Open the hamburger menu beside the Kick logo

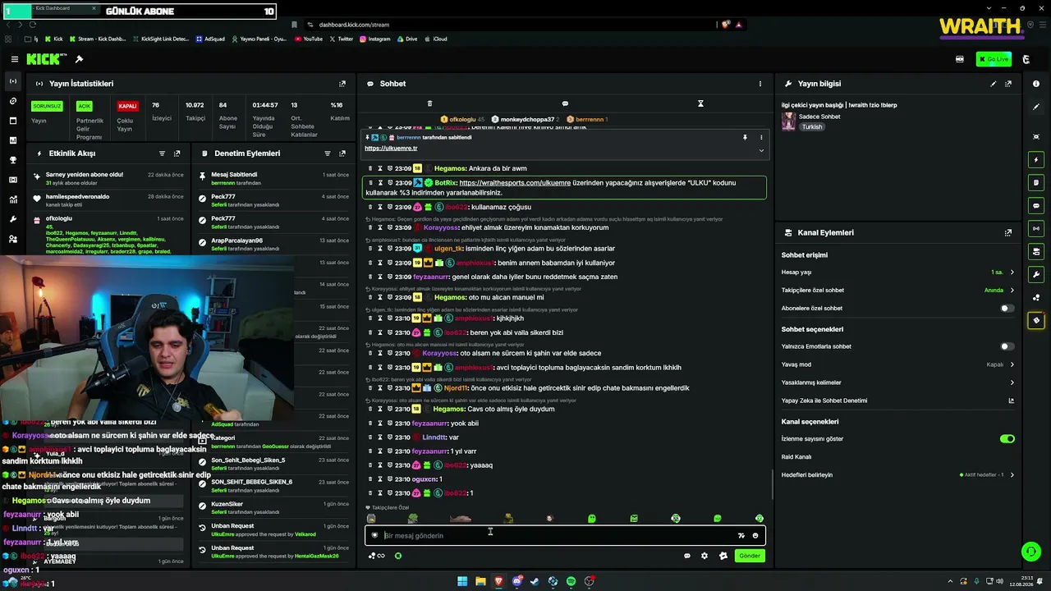[14, 59]
